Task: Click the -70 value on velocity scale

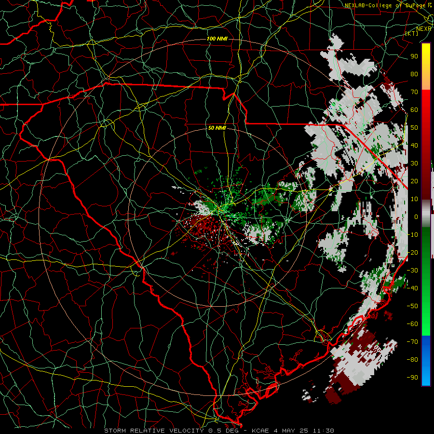Action: tap(412, 342)
